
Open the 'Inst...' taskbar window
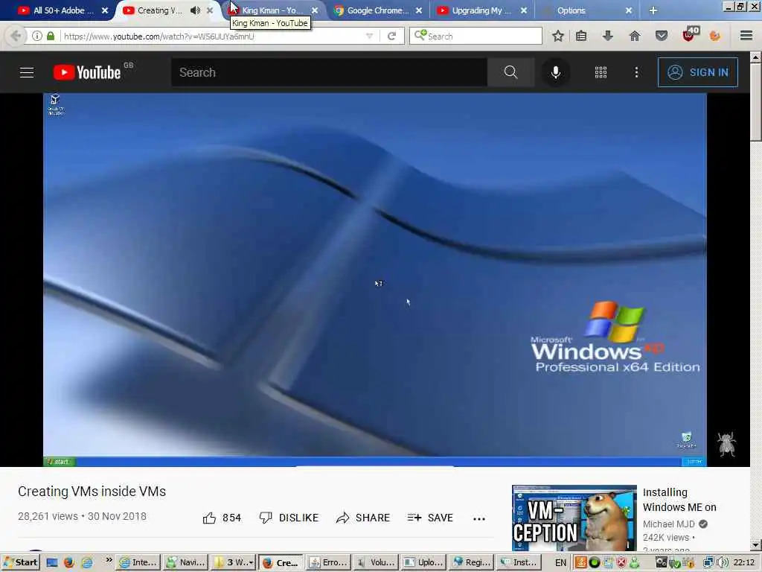pyautogui.click(x=519, y=563)
